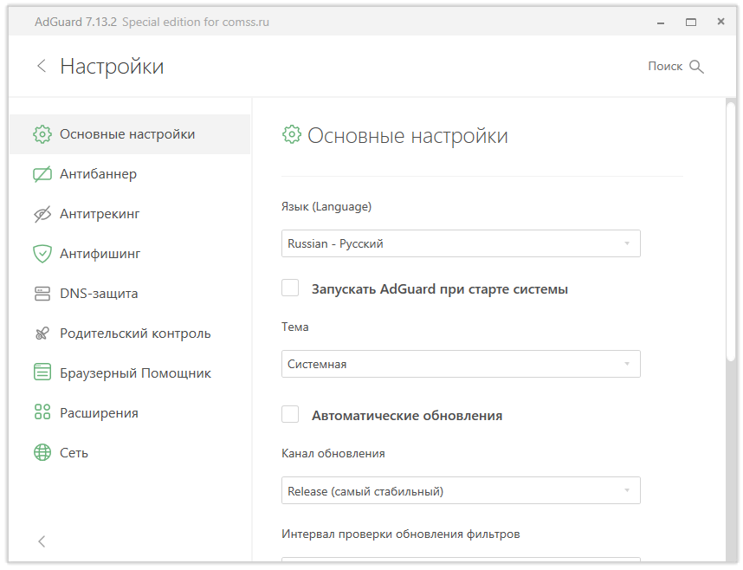This screenshot has height=570, width=743.
Task: Open DNS-защита settings section
Action: pyautogui.click(x=130, y=294)
